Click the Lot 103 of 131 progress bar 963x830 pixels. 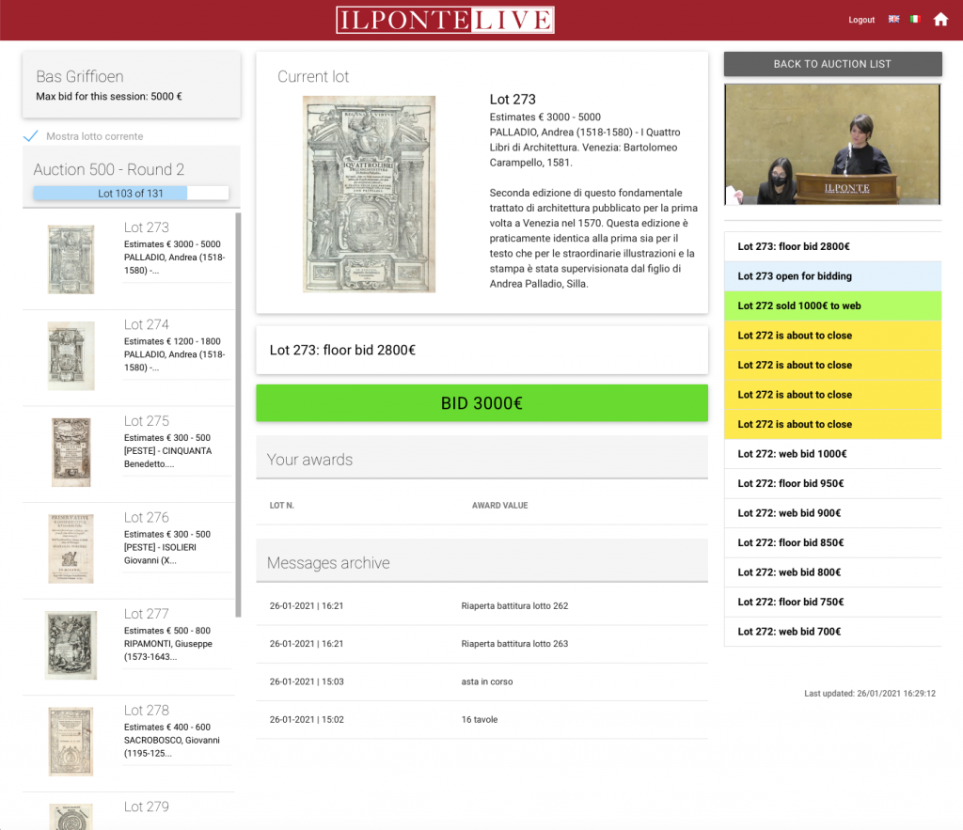pos(131,194)
